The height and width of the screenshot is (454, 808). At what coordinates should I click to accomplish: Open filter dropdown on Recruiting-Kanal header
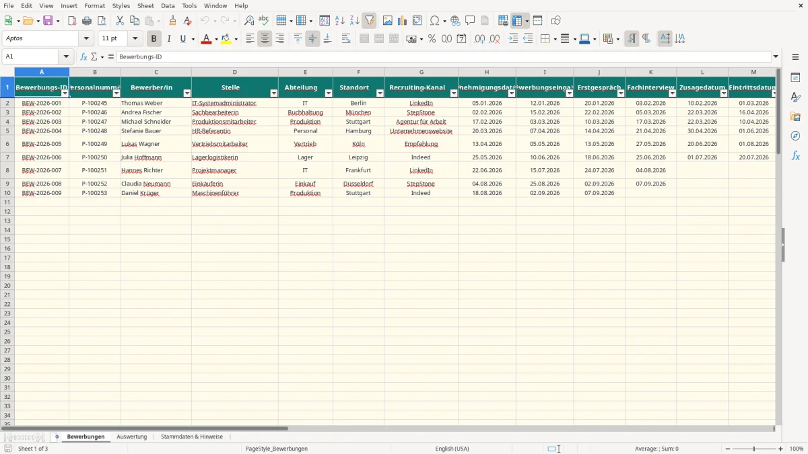pos(453,93)
